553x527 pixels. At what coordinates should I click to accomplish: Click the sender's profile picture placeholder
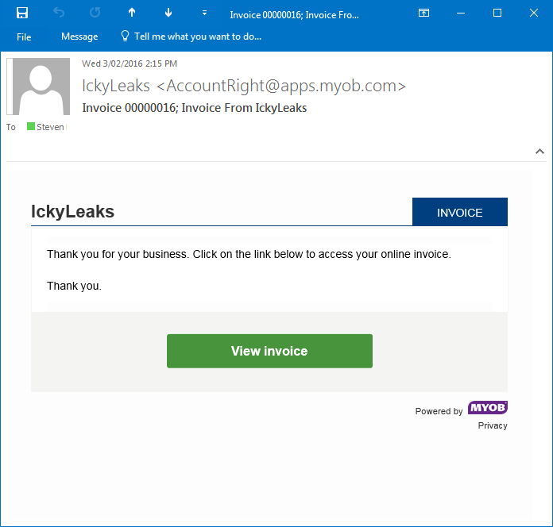tap(40, 87)
